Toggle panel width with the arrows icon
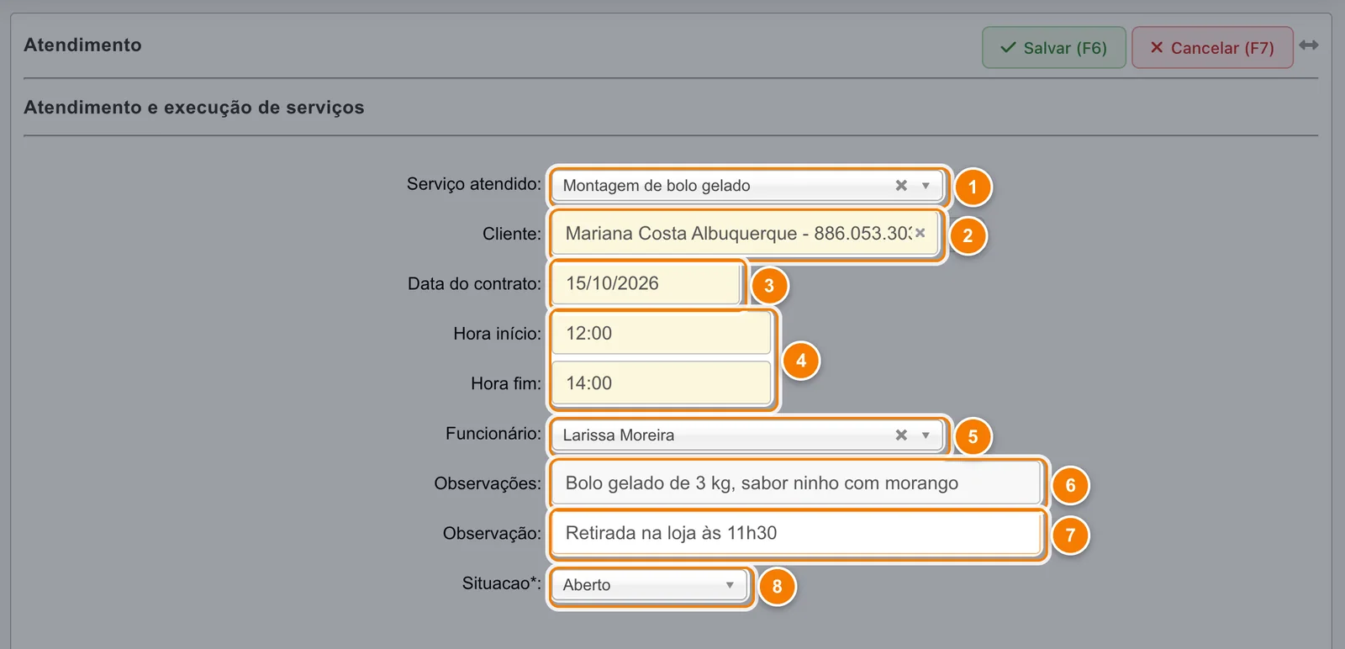This screenshot has height=649, width=1345. [1309, 45]
